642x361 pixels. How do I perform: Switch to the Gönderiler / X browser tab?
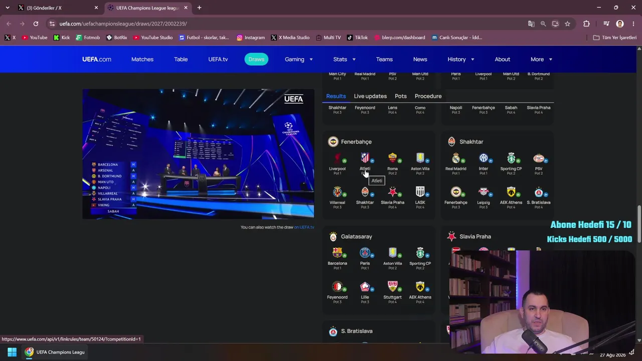click(58, 8)
